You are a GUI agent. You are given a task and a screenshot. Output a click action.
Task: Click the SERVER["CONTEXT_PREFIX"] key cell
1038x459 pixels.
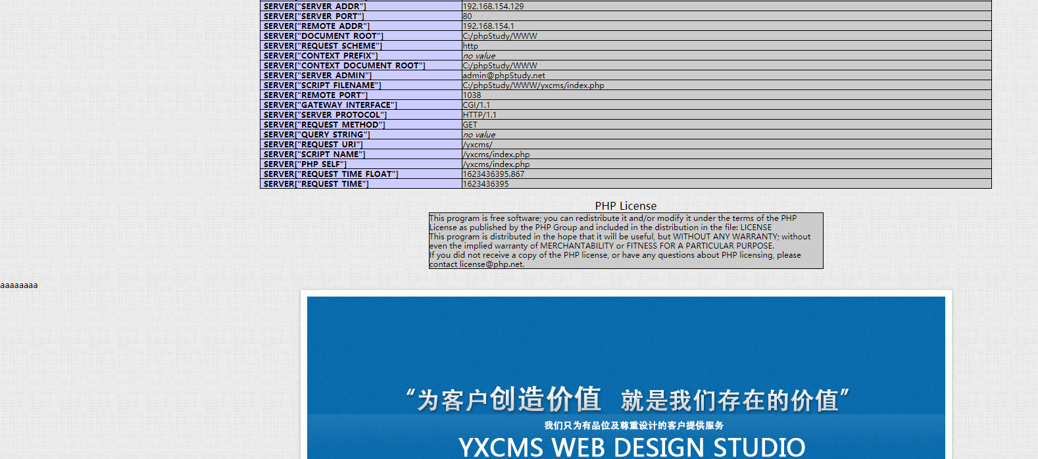(361, 55)
